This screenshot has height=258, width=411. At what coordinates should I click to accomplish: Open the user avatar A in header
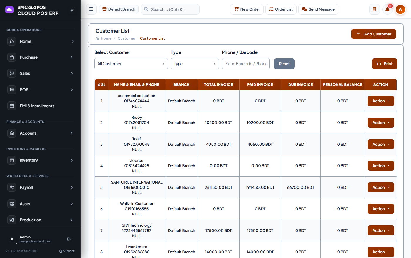pyautogui.click(x=400, y=9)
